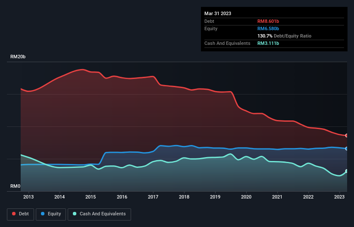The image size is (354, 227).
Task: Click the blue dot in Equity legend
Action: point(43,214)
